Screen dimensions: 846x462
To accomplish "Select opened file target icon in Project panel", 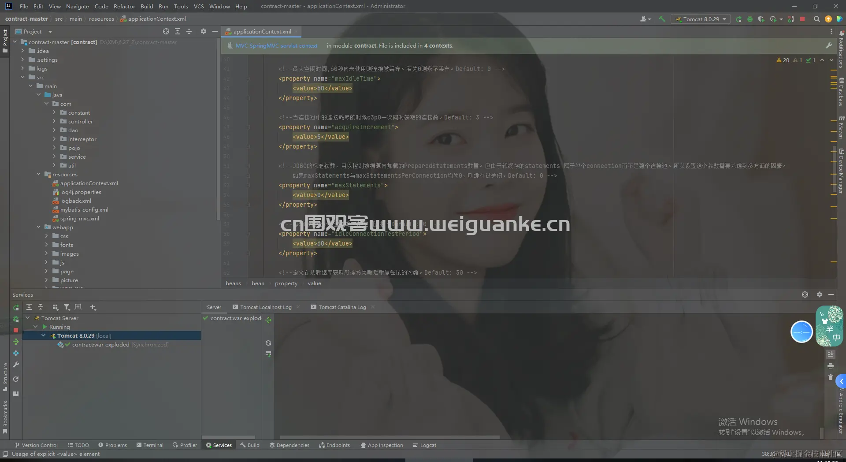I will pyautogui.click(x=166, y=31).
